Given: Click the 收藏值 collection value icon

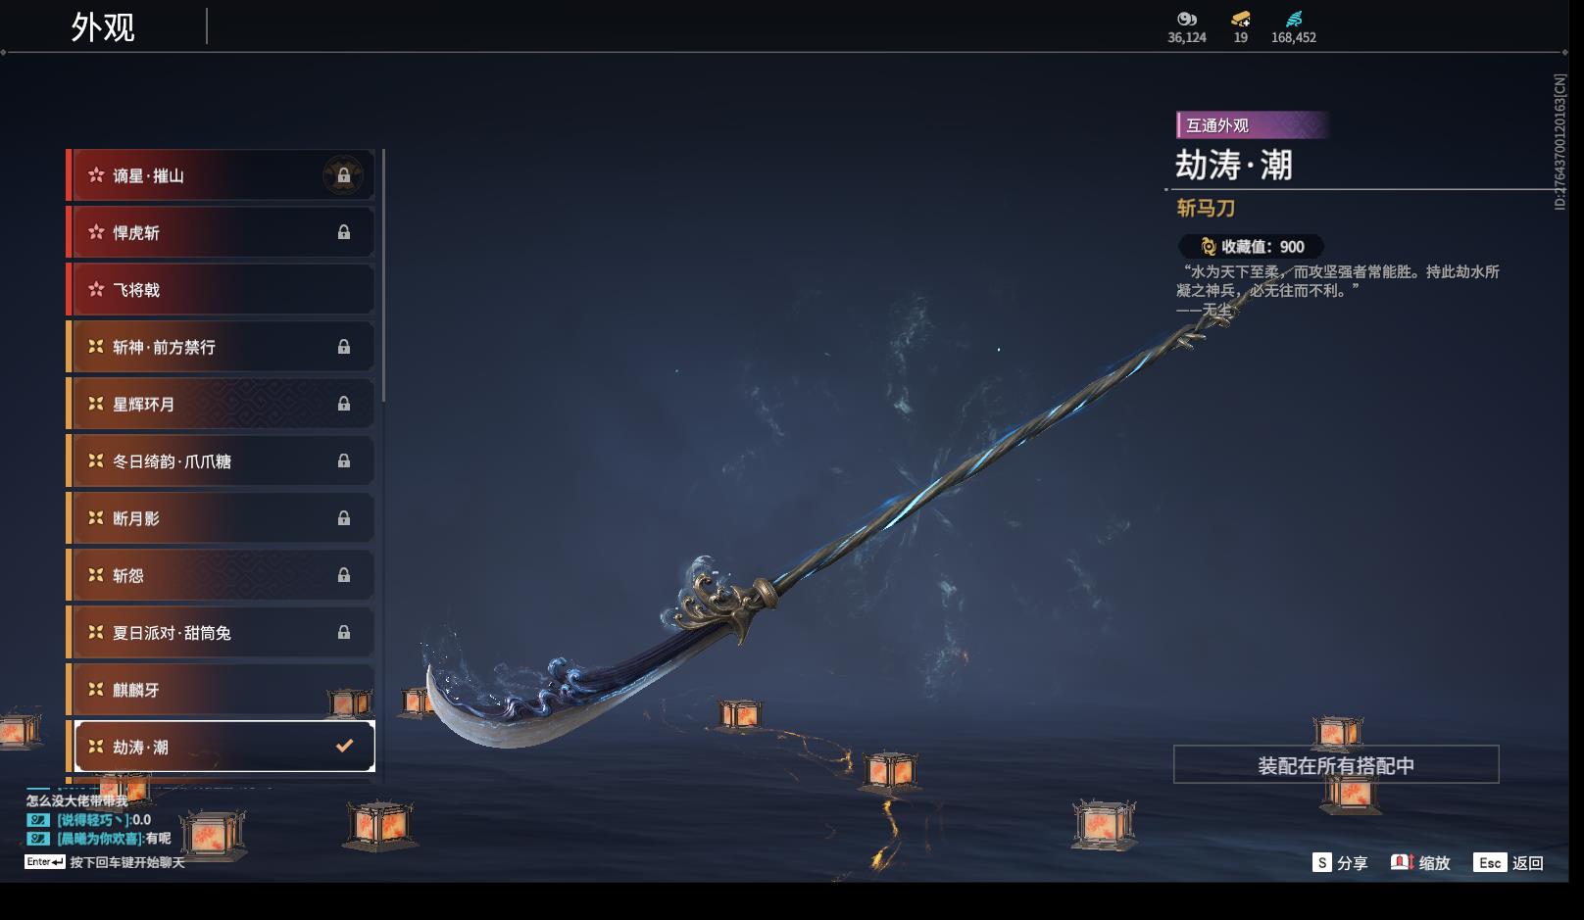Looking at the screenshot, I should [x=1208, y=247].
